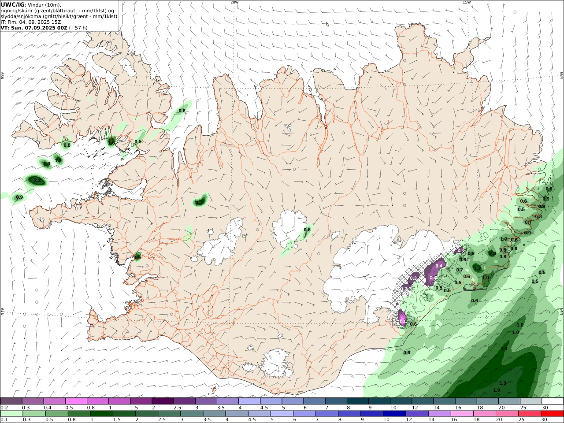
Task: Select the 0.3 light green rain swatch
Action: pyautogui.click(x=34, y=413)
